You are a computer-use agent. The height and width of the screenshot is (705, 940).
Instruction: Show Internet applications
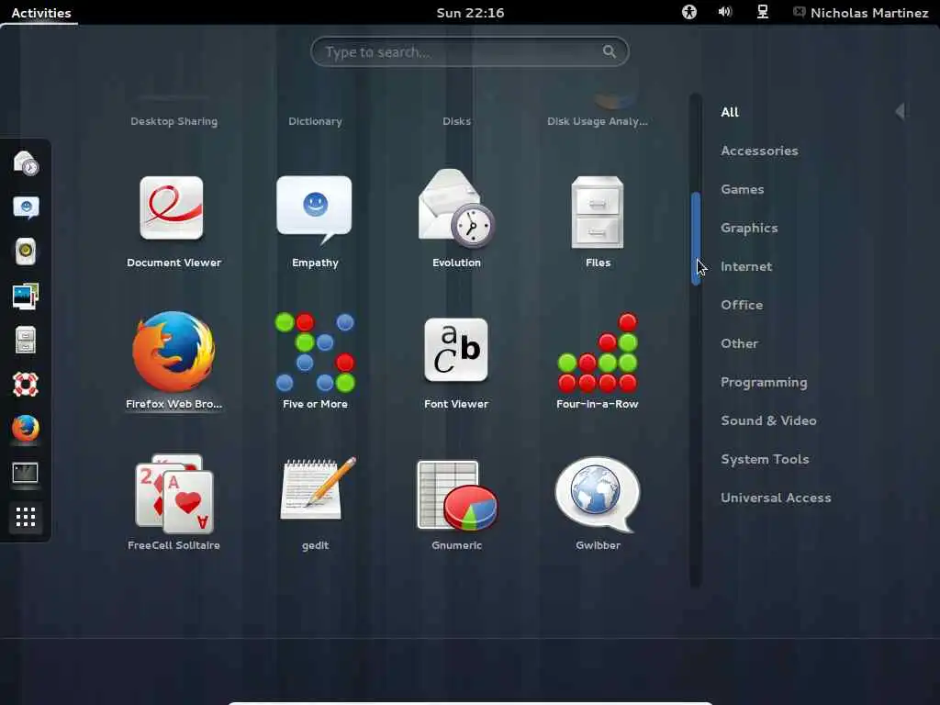[746, 266]
